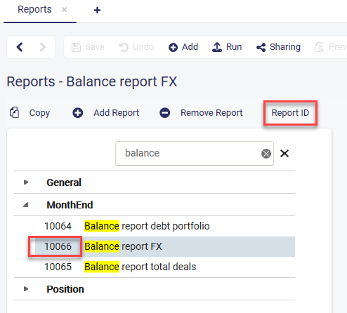The width and height of the screenshot is (347, 313).
Task: Open Sharing via the share icon
Action: point(261,47)
